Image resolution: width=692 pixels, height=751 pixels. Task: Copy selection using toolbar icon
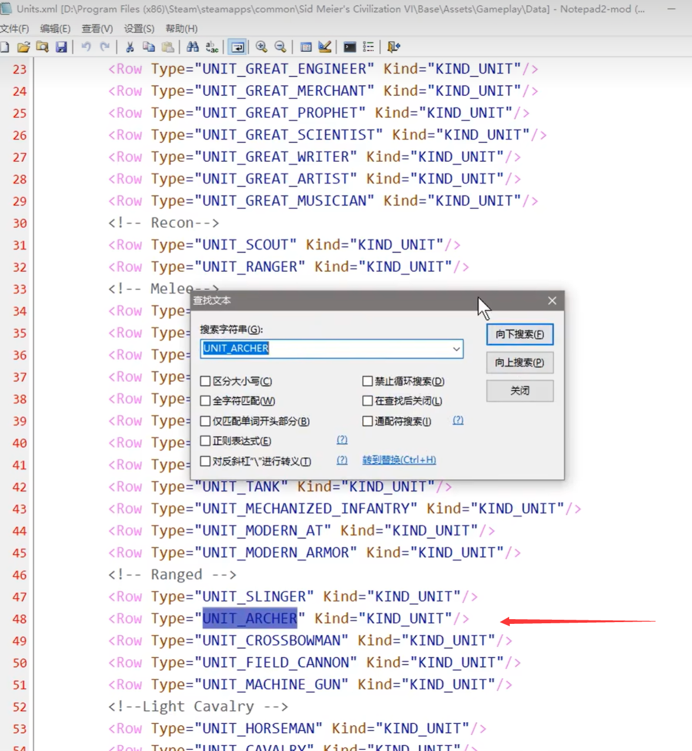pyautogui.click(x=149, y=47)
